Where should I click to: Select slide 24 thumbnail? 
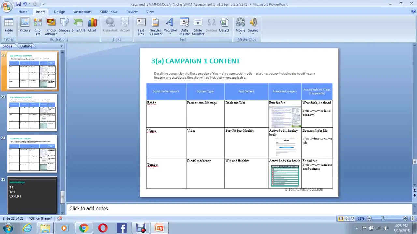point(32,154)
